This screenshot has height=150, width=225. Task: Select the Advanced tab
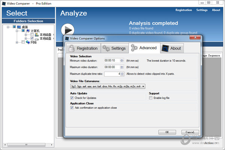click(144, 48)
